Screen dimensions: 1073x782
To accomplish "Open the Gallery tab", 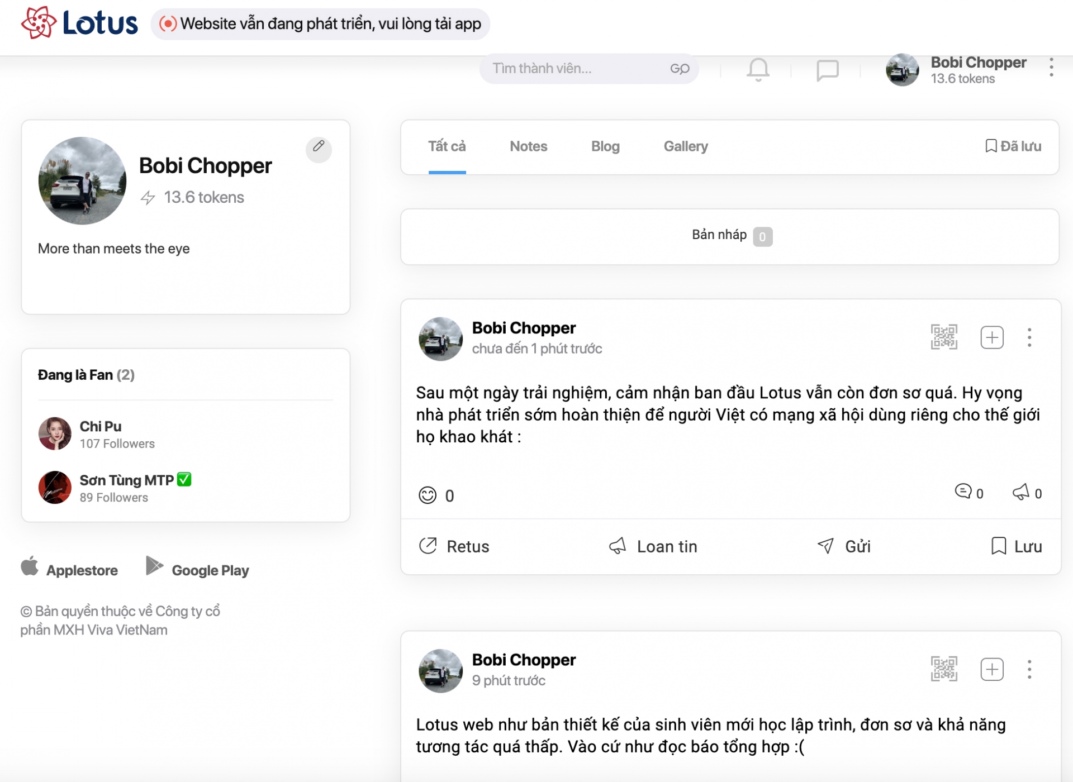I will point(686,146).
